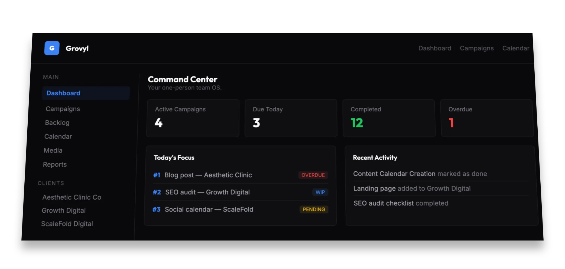Click the Command Center title
This screenshot has height=269, width=565.
(x=183, y=79)
